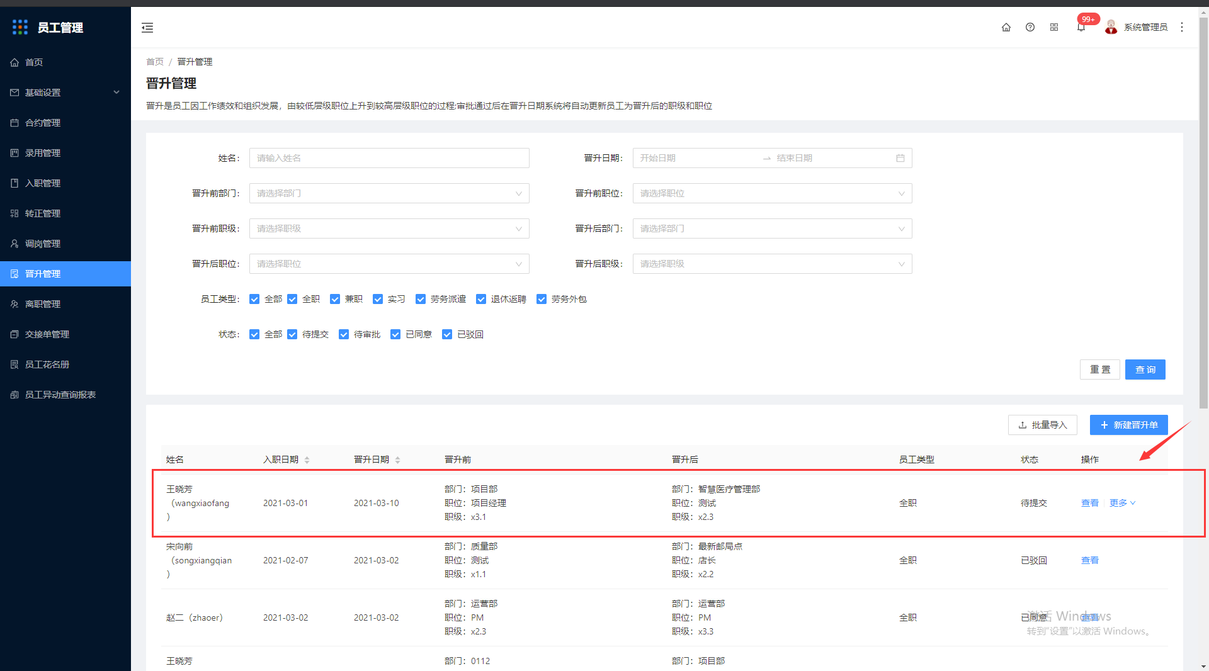The width and height of the screenshot is (1209, 671).
Task: Click the 首页 sidebar house icon
Action: 14,62
